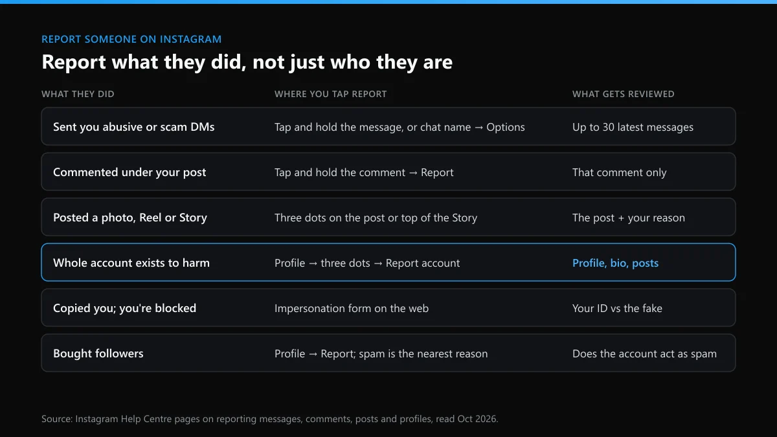The width and height of the screenshot is (777, 437).
Task: Click the 'Source: Instagram Help Centre' footnote
Action: pyautogui.click(x=269, y=419)
